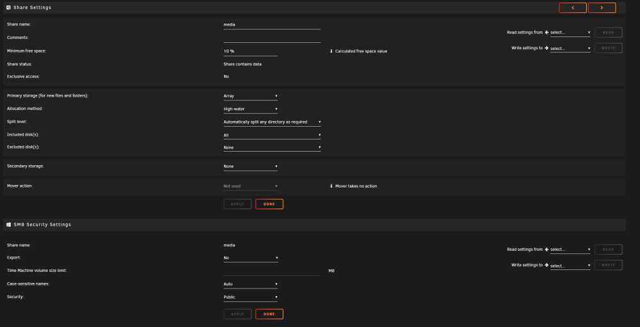Screen dimensions: 640x327
Task: Click the 'Share contains data' status text
Action: tap(243, 64)
